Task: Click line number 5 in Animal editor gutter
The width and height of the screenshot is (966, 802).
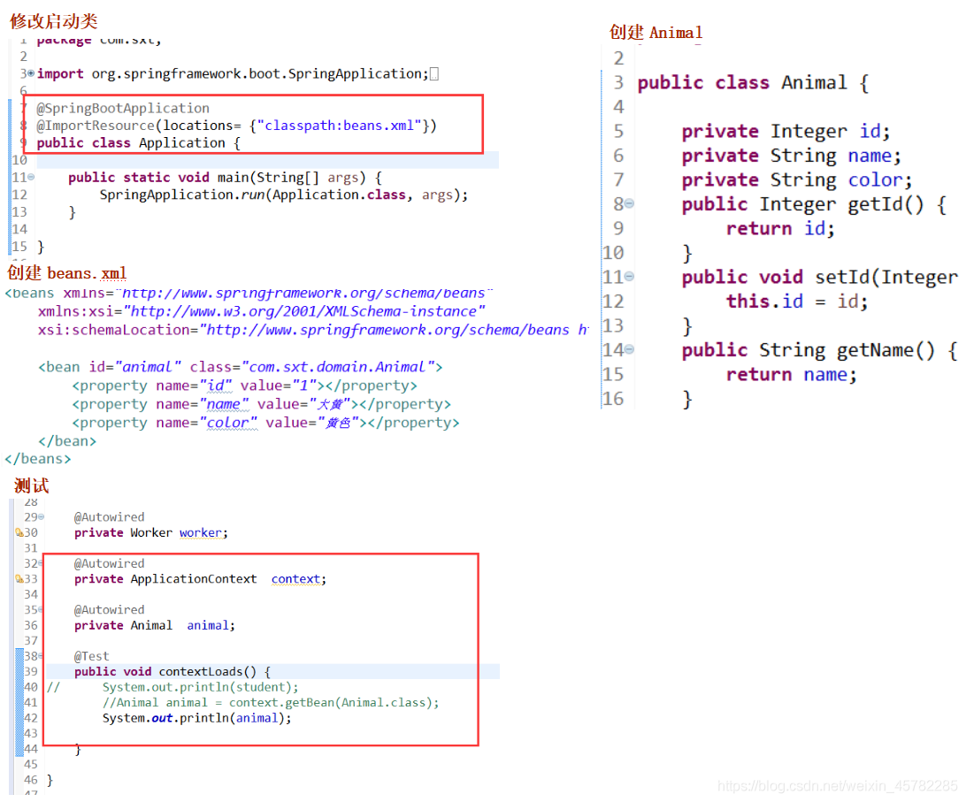Action: [618, 131]
